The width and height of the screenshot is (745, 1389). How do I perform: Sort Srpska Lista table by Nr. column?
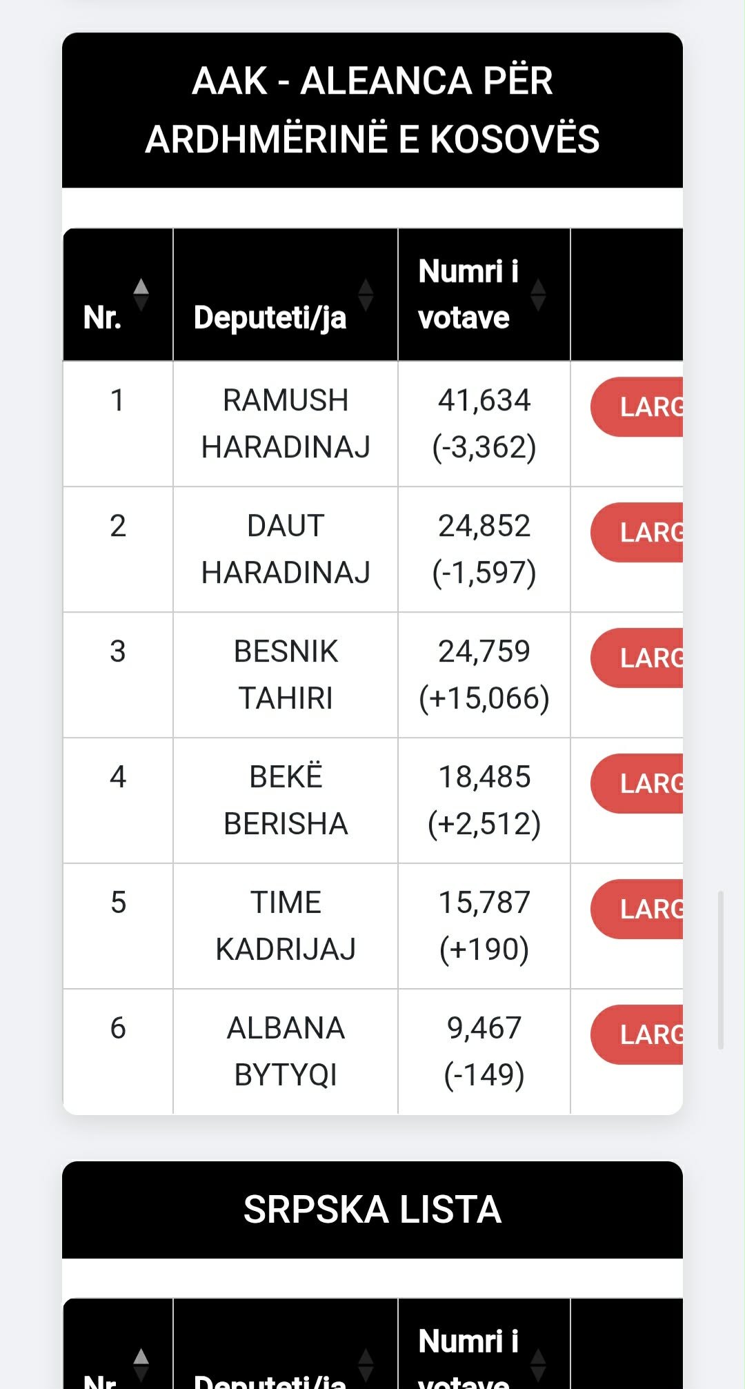(x=117, y=1363)
